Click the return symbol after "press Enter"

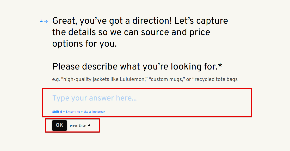click(89, 125)
